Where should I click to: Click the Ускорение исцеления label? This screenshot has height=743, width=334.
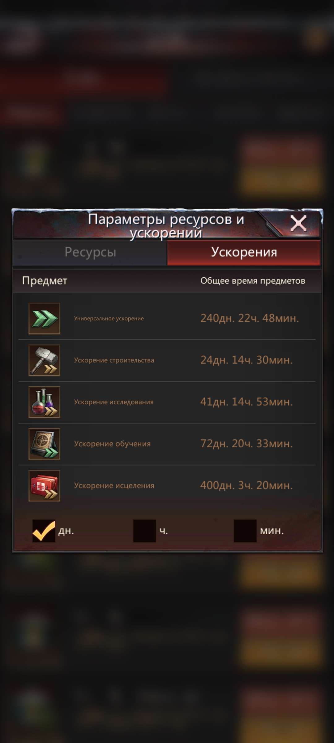tap(114, 485)
